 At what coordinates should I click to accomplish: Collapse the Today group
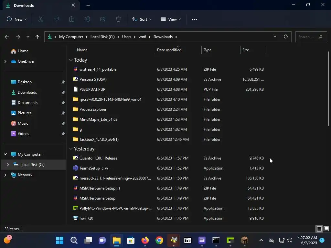(71, 60)
